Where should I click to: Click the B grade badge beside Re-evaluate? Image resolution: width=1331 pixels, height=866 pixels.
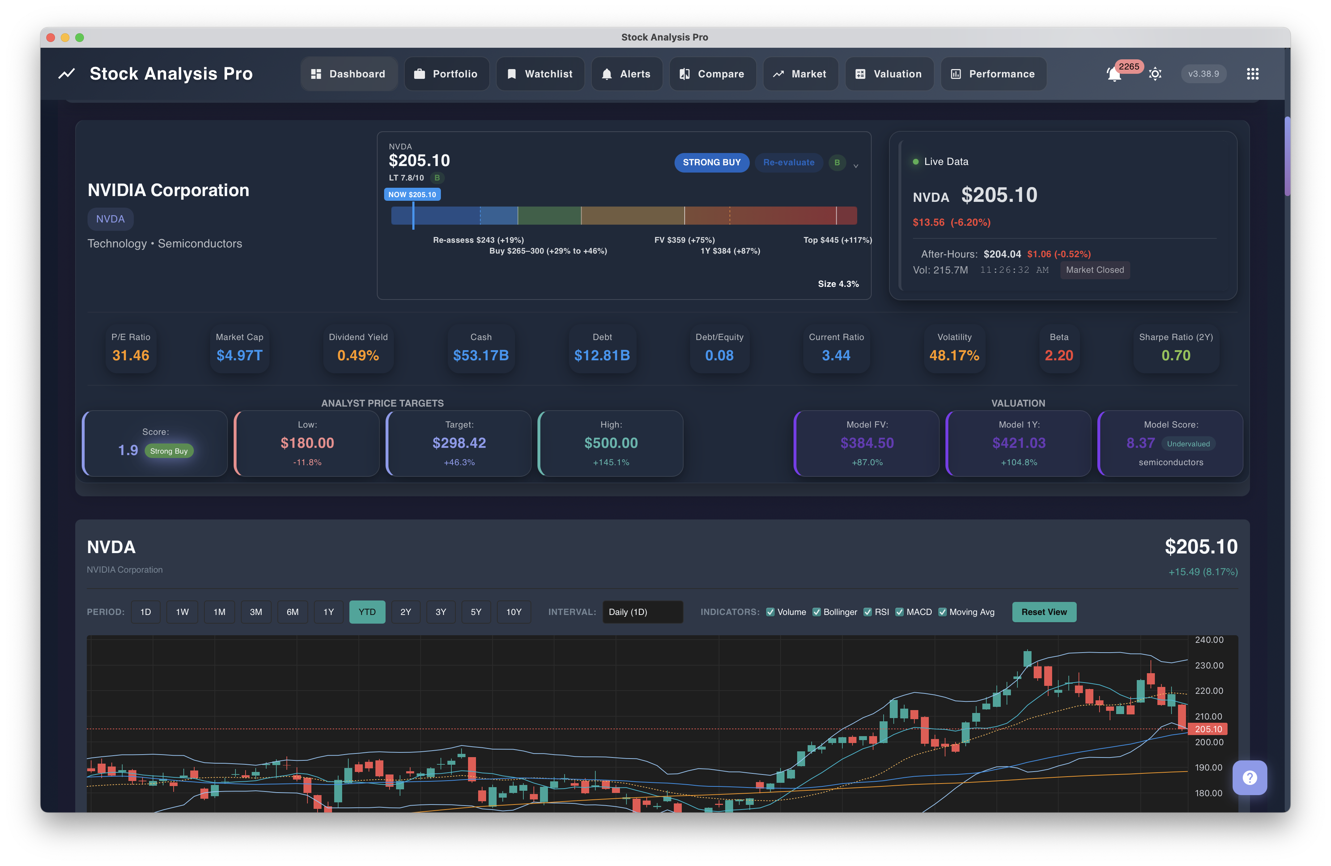click(x=837, y=162)
